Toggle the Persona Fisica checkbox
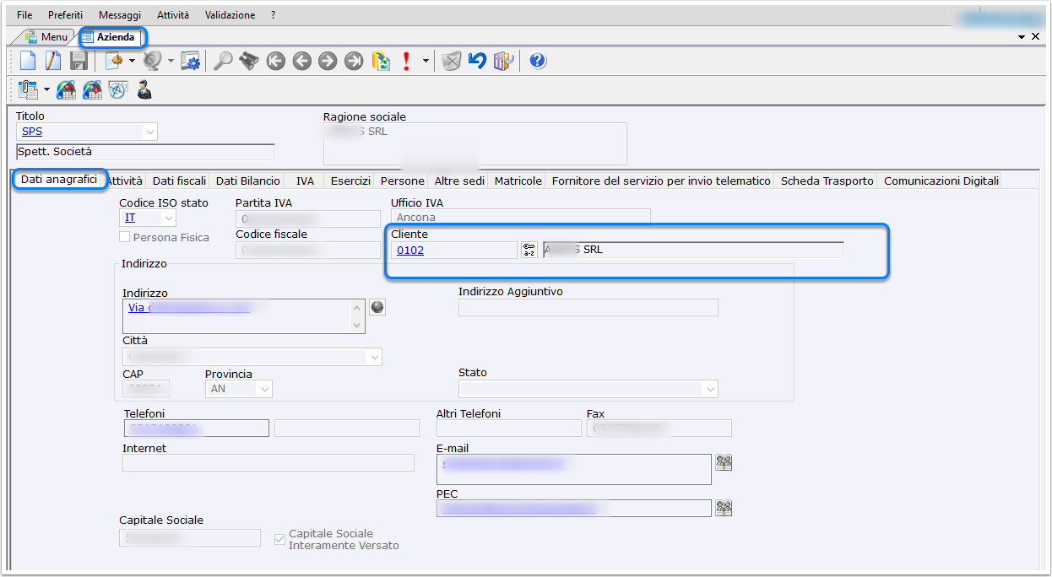Screen dimensions: 1052x577 click(125, 238)
